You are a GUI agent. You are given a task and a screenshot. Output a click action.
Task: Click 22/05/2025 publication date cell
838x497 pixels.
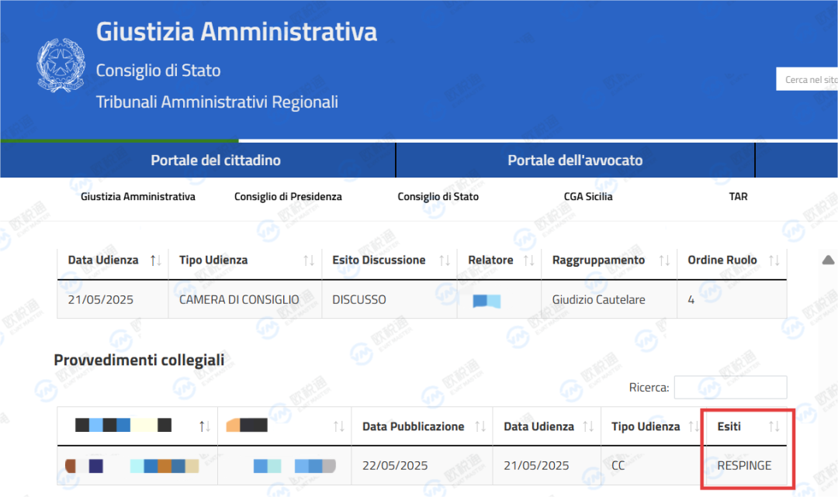395,465
